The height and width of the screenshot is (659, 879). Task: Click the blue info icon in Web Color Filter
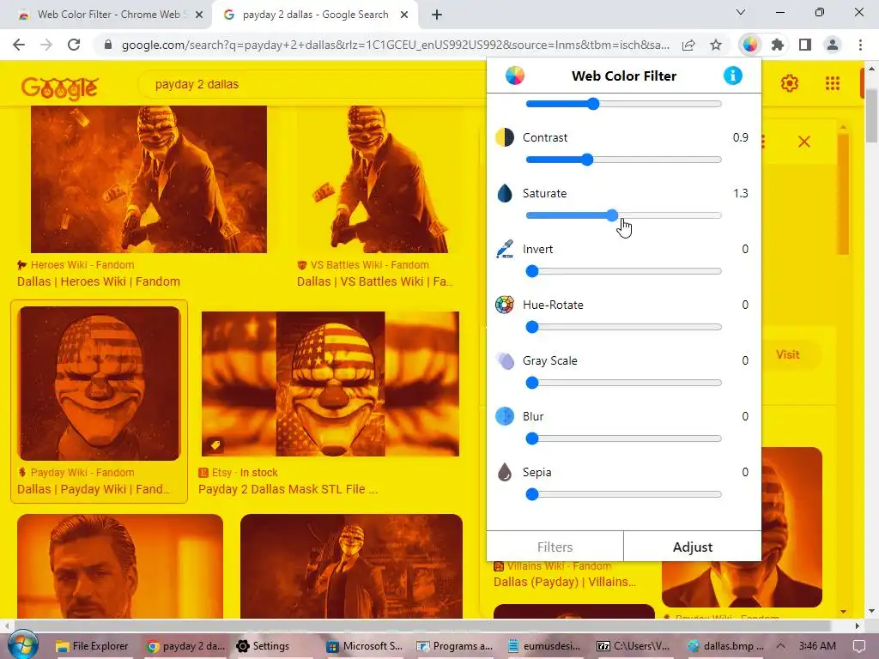pos(733,76)
